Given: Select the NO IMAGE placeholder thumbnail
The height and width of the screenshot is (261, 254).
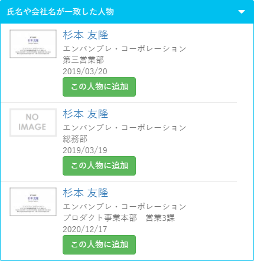Looking at the screenshot, I should (x=33, y=123).
